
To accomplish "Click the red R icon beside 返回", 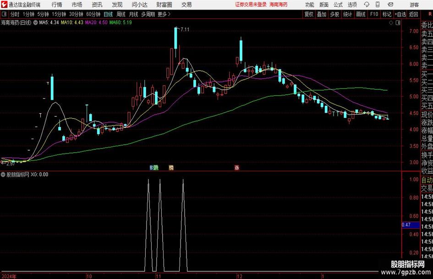I will pos(430,14).
